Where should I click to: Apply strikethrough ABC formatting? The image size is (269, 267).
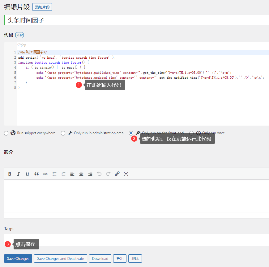click(45, 174)
